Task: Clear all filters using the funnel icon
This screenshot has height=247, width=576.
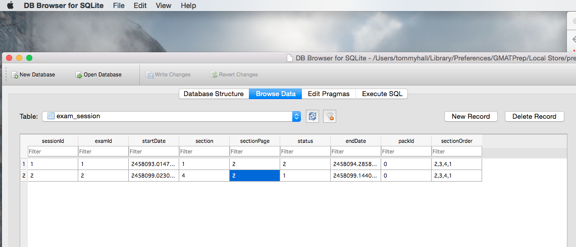Action: (x=330, y=116)
